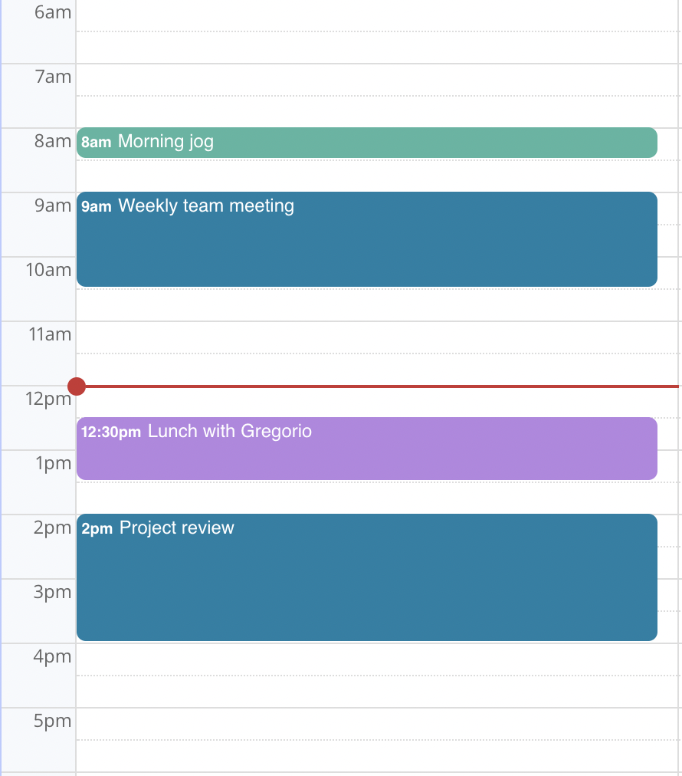
Task: Click the red current-time marker dot
Action: coord(77,386)
